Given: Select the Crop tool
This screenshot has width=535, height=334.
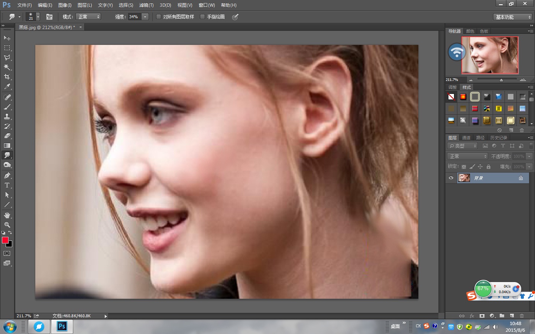Looking at the screenshot, I should click(7, 77).
